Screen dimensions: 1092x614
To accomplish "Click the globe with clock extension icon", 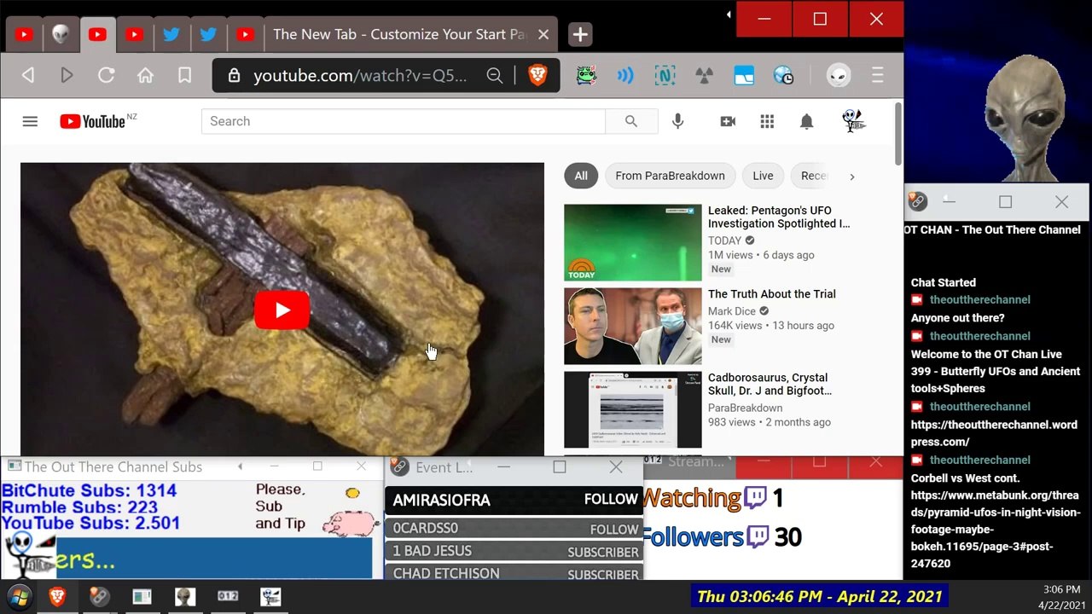I will (783, 76).
